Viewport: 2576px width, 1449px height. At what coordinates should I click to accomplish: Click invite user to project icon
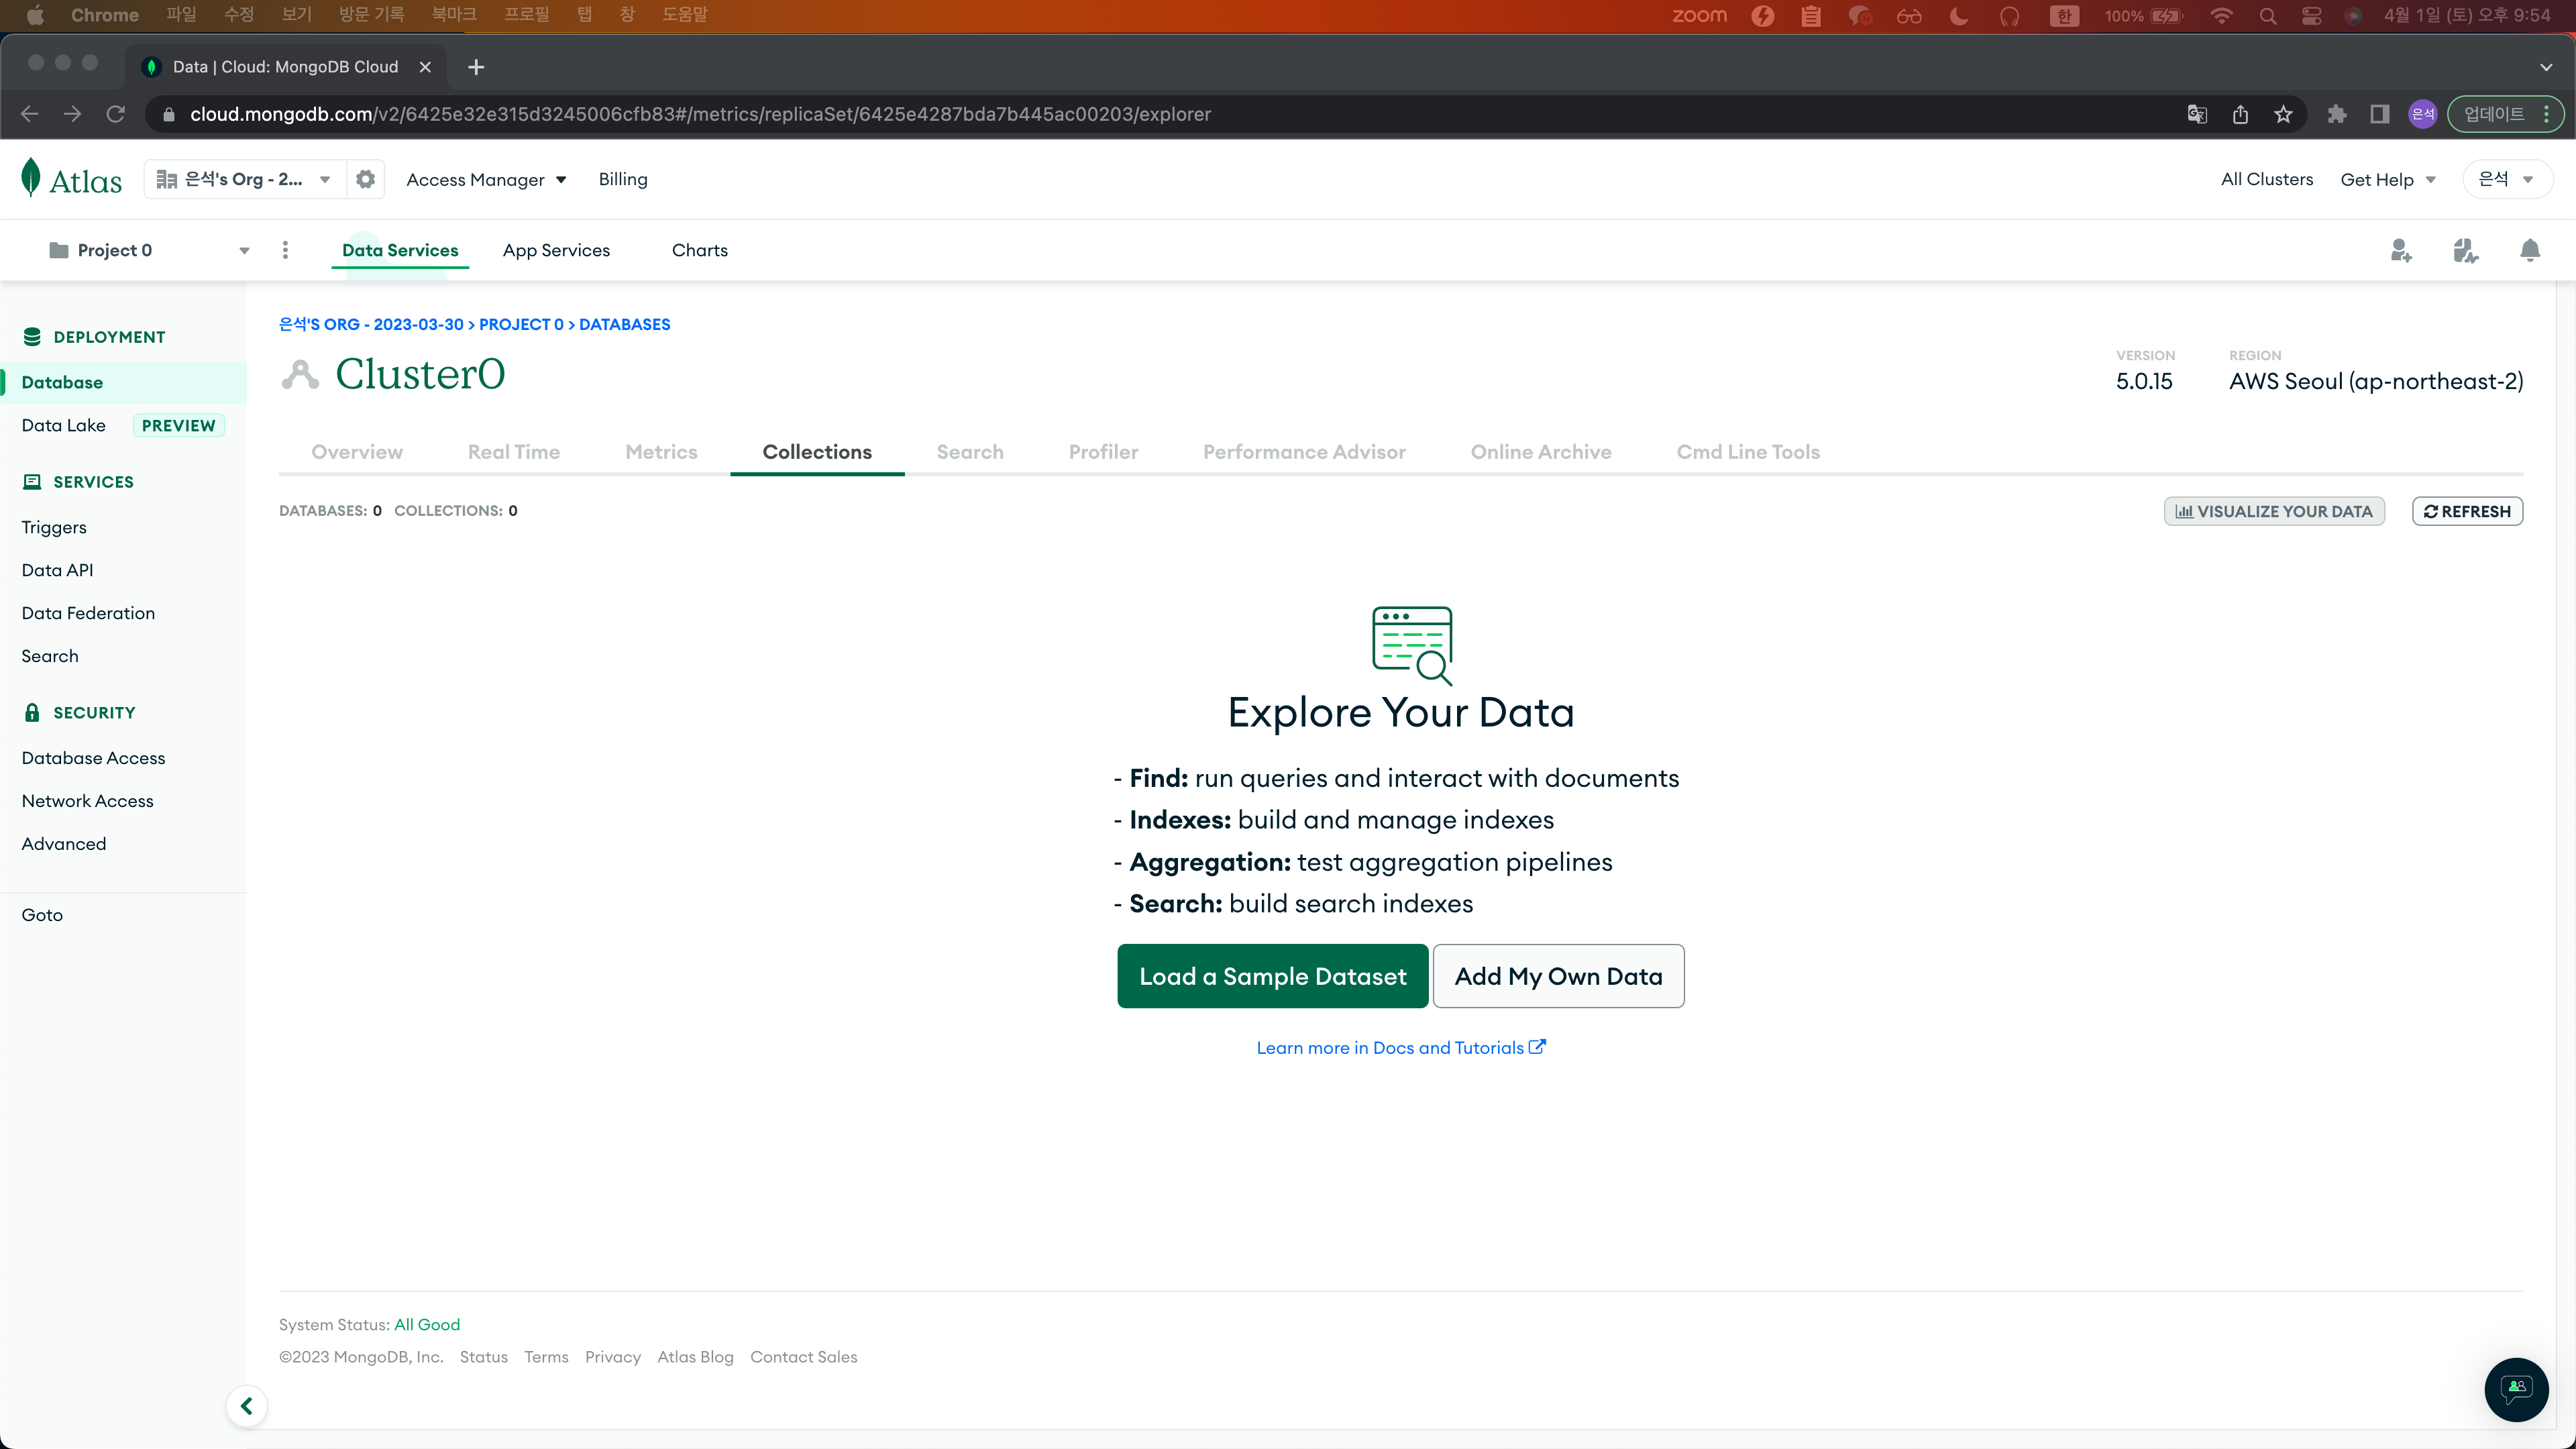2401,250
